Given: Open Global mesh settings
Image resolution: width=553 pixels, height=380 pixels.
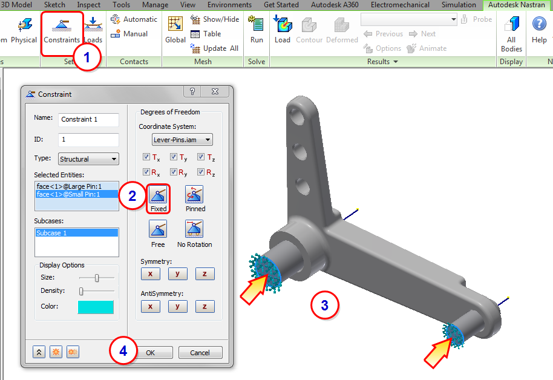Looking at the screenshot, I should [175, 30].
